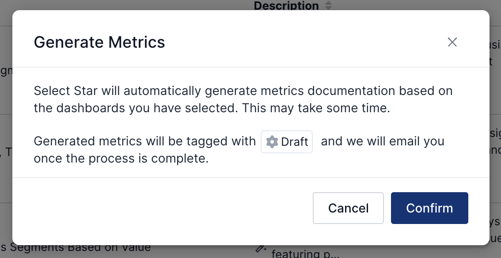Click the gear icon inside the Draft tag
The height and width of the screenshot is (258, 501).
pos(272,142)
